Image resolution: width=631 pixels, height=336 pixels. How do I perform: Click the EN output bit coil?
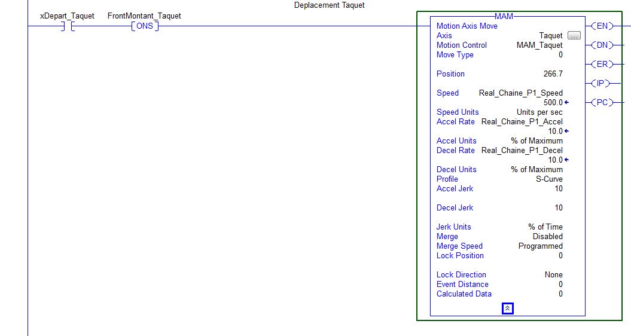coord(601,26)
